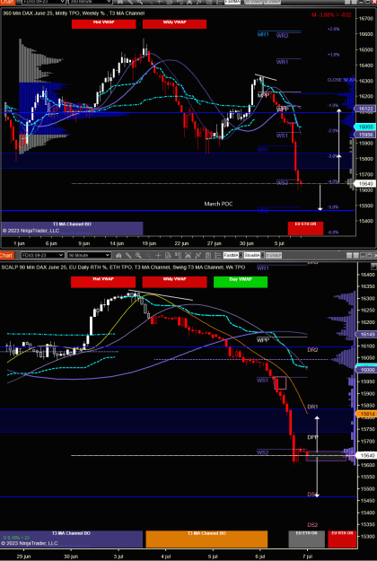Toggle Wkly VWAP button in upper chart
Screen dimensions: 377x561
174,24
